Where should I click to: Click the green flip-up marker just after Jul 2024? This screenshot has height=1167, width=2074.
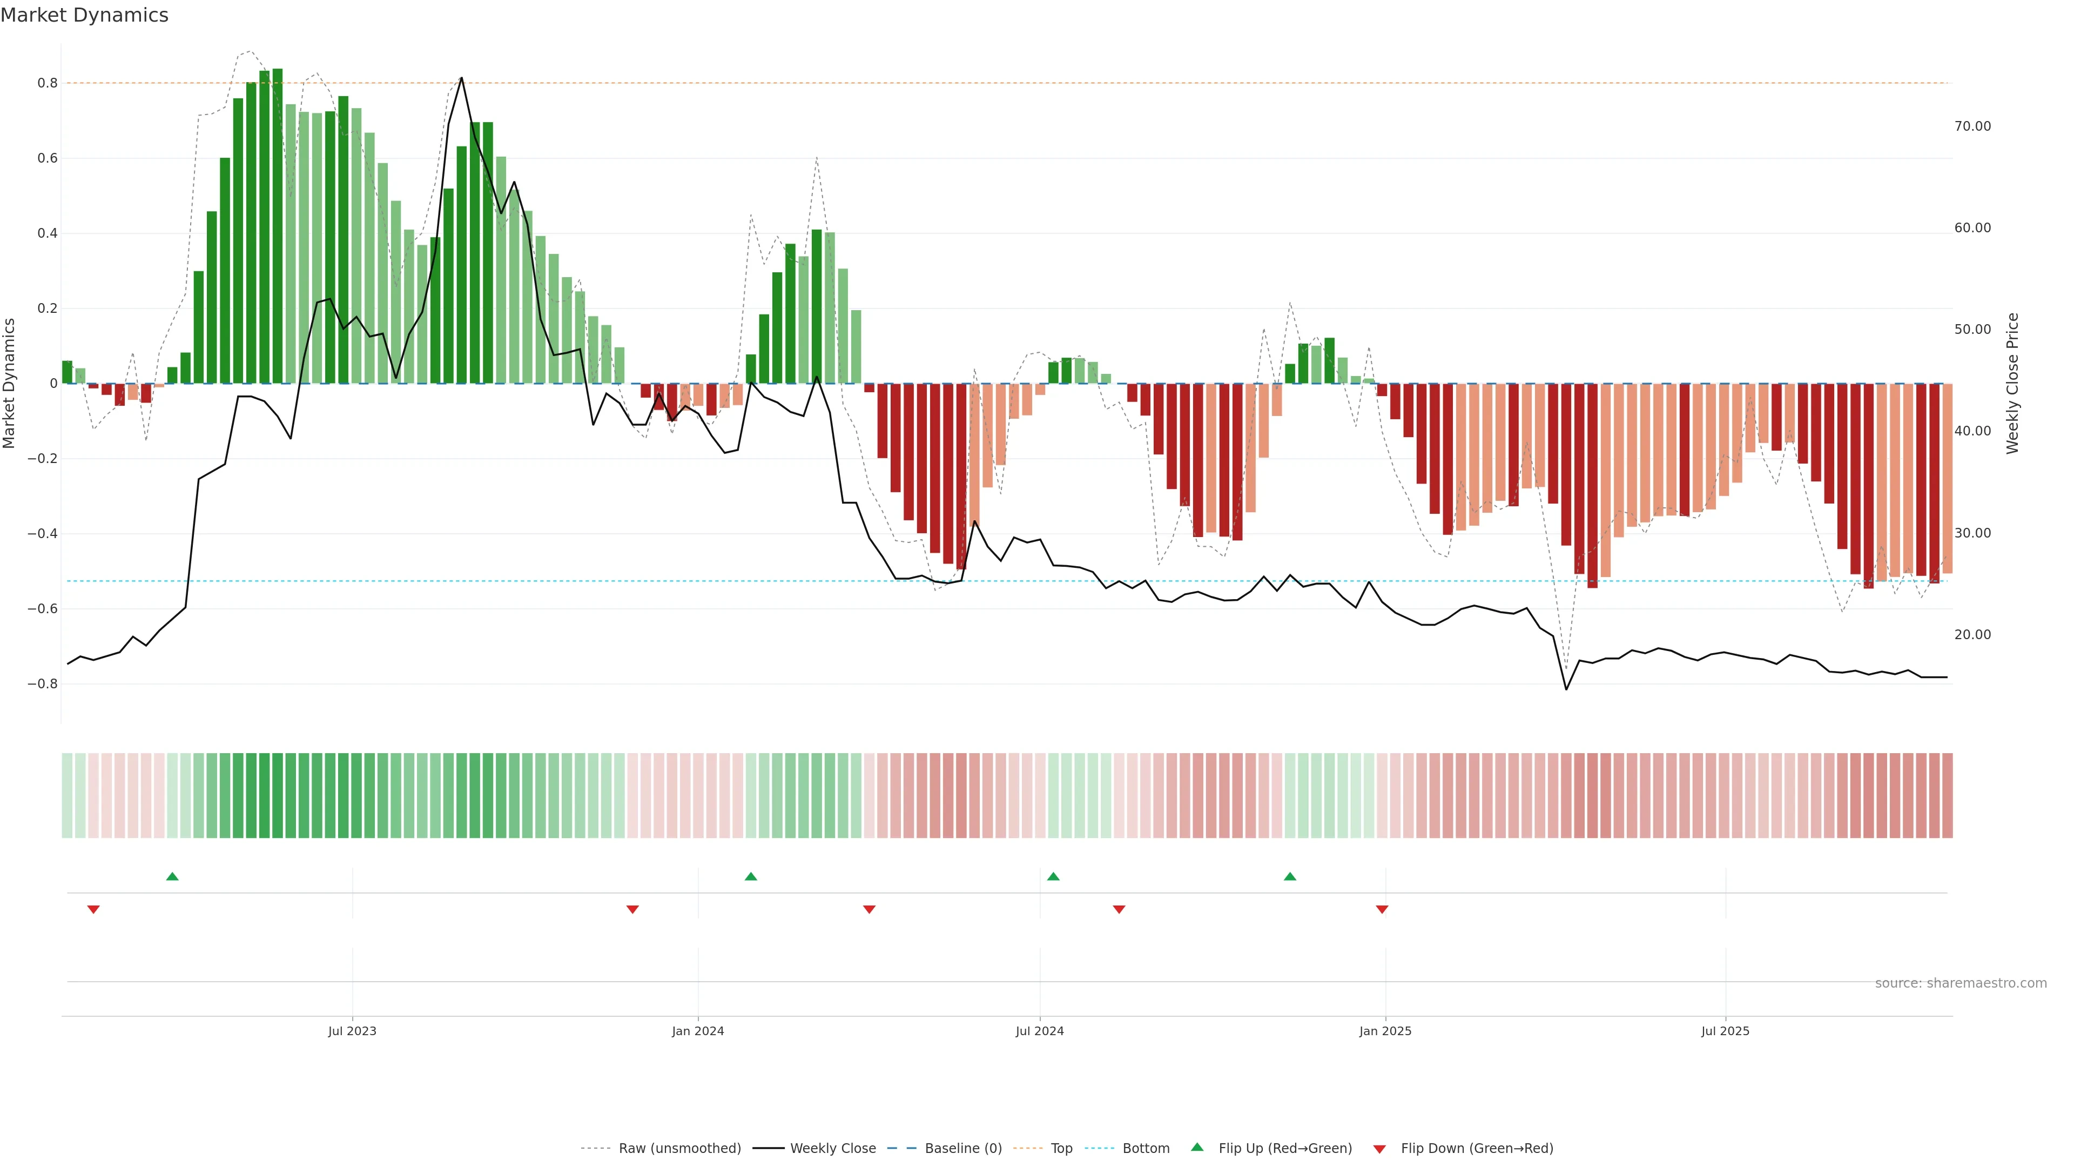1053,876
